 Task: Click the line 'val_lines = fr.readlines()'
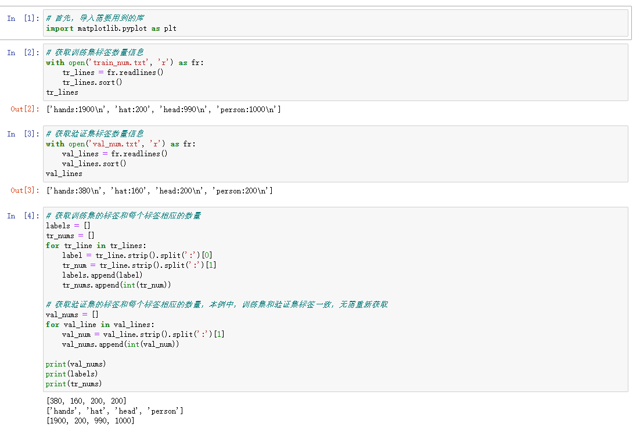tap(114, 153)
